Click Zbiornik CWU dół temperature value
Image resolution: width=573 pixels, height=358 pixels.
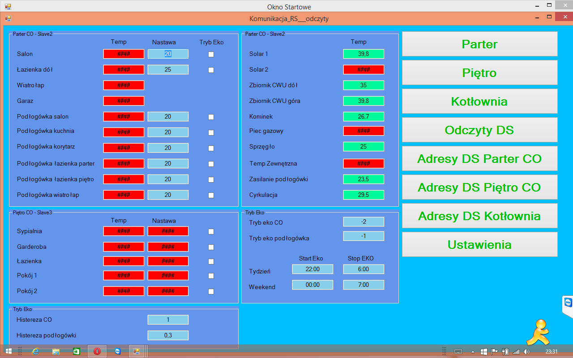point(363,85)
